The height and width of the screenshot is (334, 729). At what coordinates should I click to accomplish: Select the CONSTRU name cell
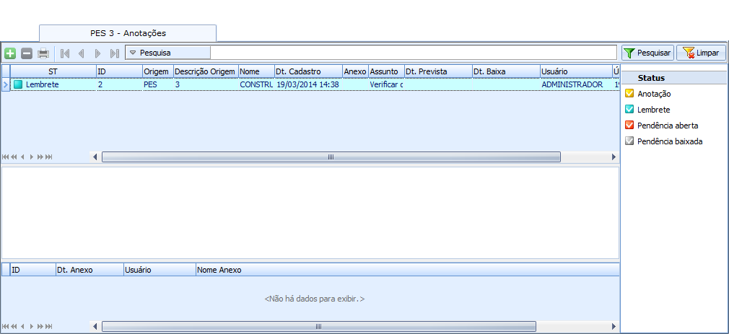click(x=257, y=84)
